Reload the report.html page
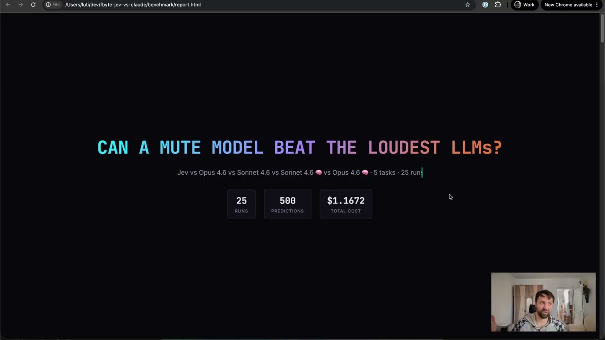This screenshot has width=605, height=340. [33, 5]
